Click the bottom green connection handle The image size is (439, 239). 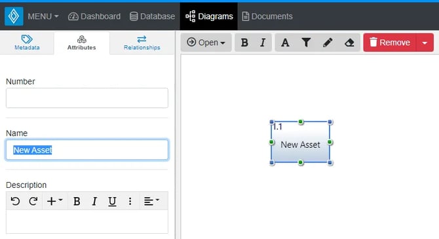[301, 162]
